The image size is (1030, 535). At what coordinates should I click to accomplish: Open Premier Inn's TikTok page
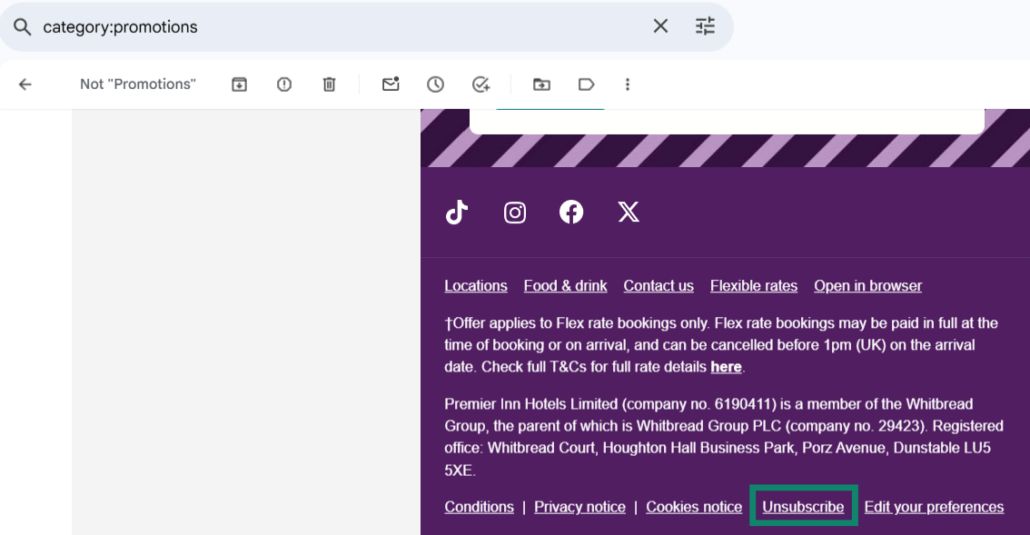(x=457, y=212)
